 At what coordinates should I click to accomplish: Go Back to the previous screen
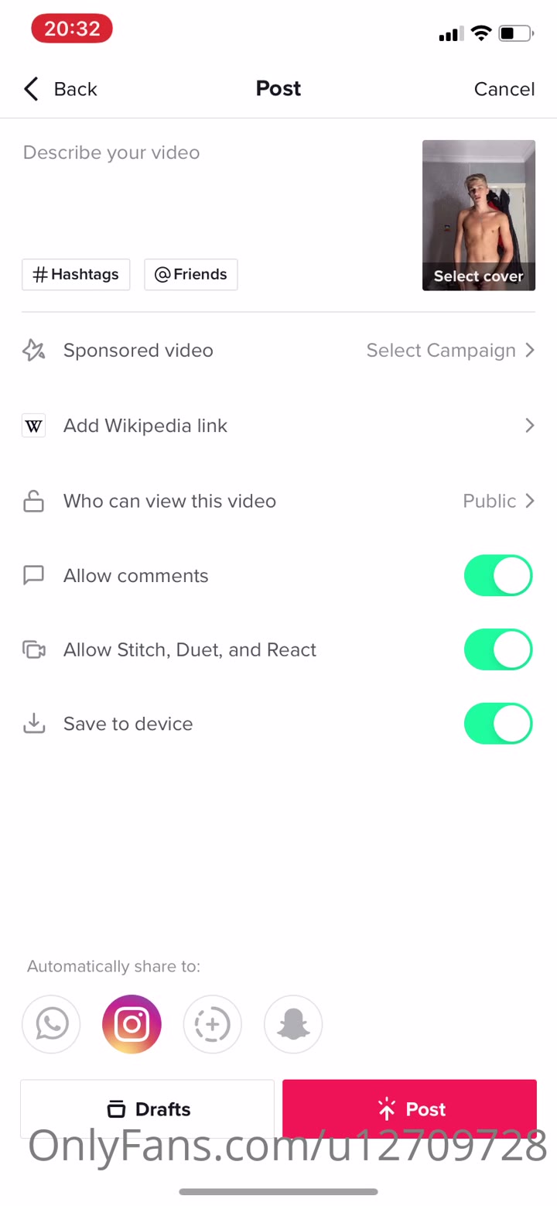[x=60, y=89]
